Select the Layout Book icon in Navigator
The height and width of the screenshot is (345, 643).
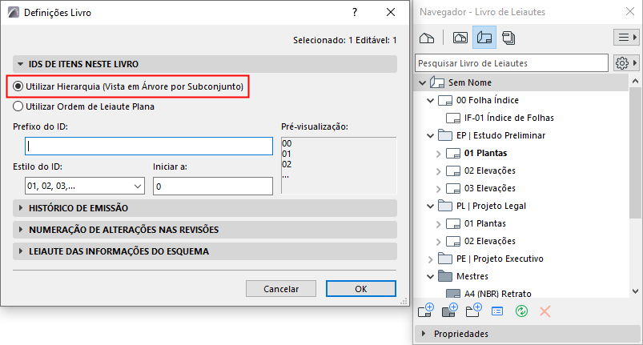click(484, 38)
